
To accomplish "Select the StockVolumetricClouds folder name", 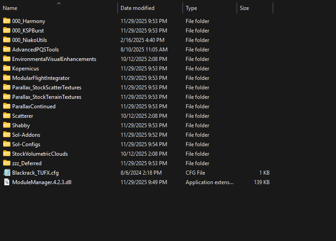I will 40,154.
